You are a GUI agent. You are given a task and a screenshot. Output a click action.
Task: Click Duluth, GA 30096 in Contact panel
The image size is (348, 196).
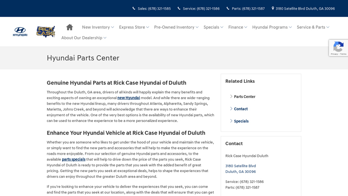click(x=241, y=172)
